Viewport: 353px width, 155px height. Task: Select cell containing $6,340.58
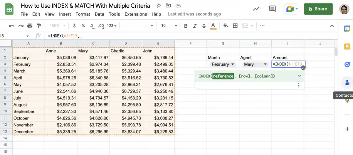[93, 78]
